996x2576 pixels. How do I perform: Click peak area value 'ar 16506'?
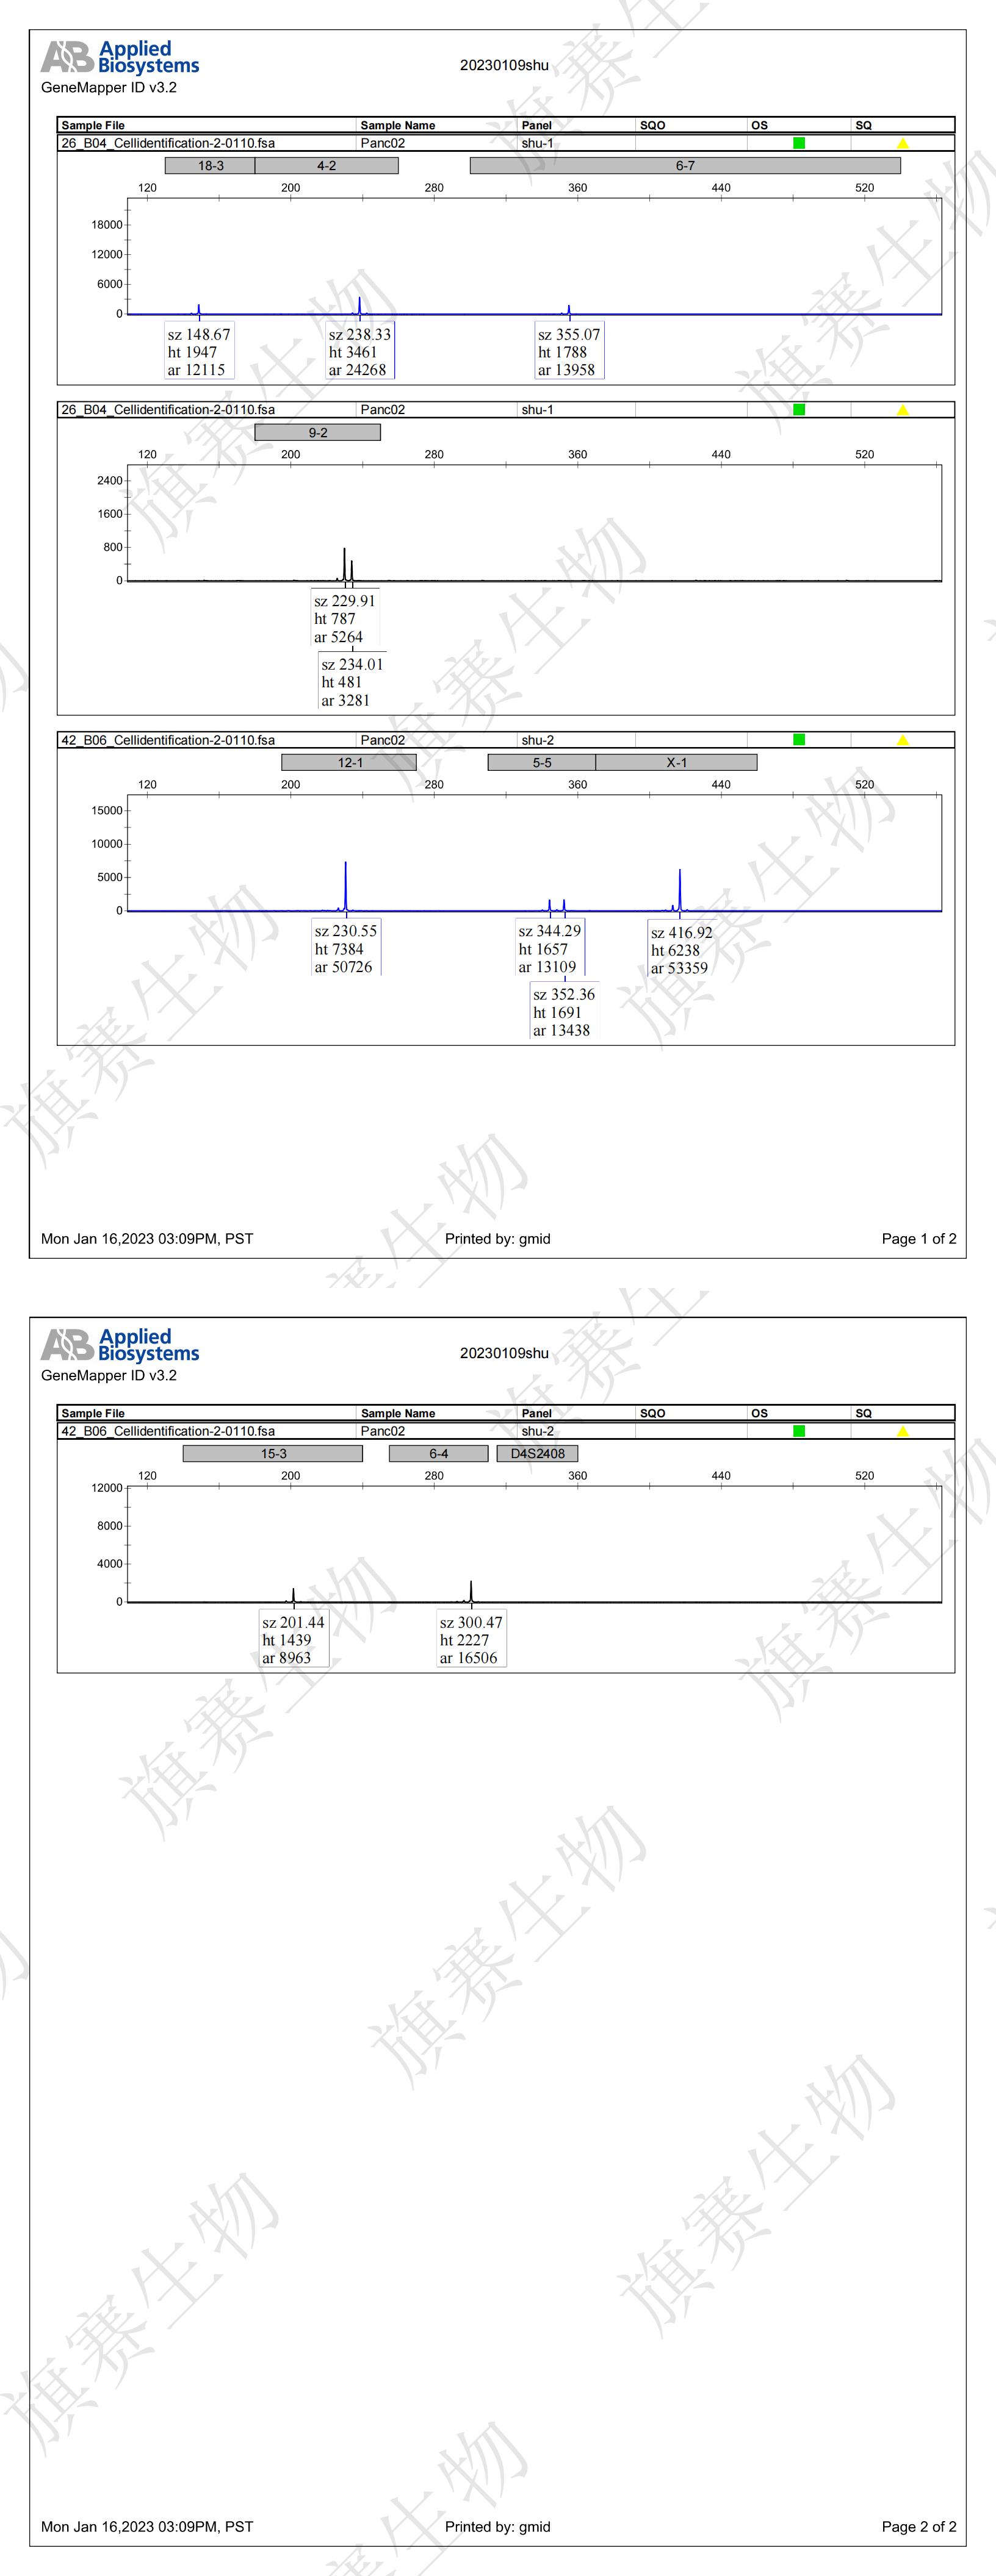point(469,1658)
